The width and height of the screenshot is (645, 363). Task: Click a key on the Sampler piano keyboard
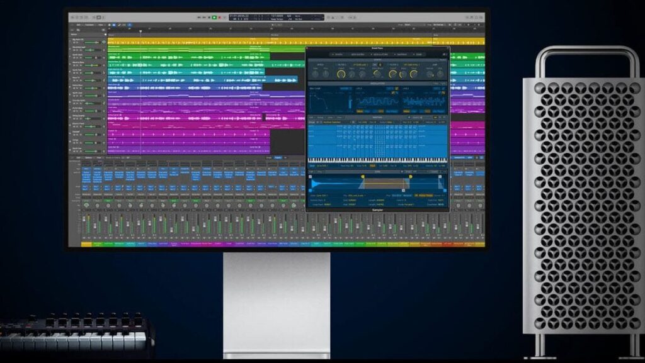(378, 160)
